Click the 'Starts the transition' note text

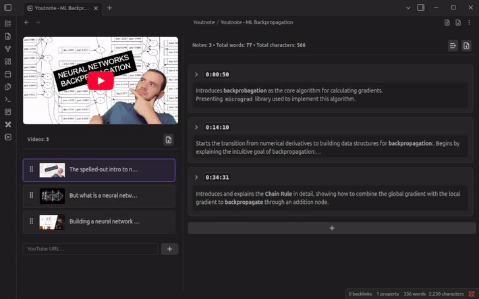331,147
